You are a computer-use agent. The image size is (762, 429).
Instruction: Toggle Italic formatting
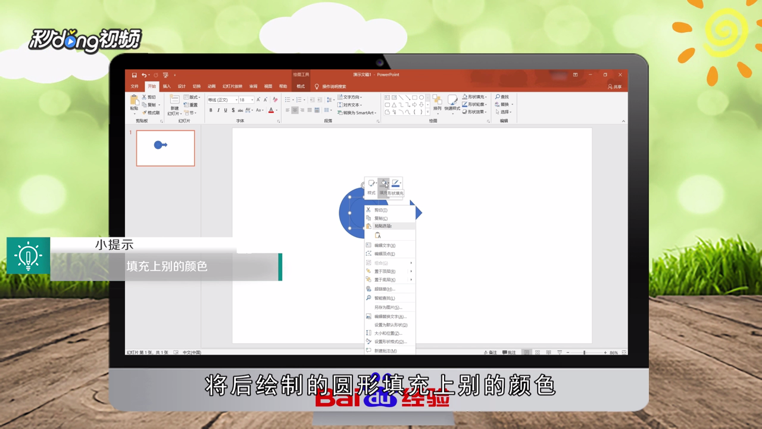[x=218, y=110]
